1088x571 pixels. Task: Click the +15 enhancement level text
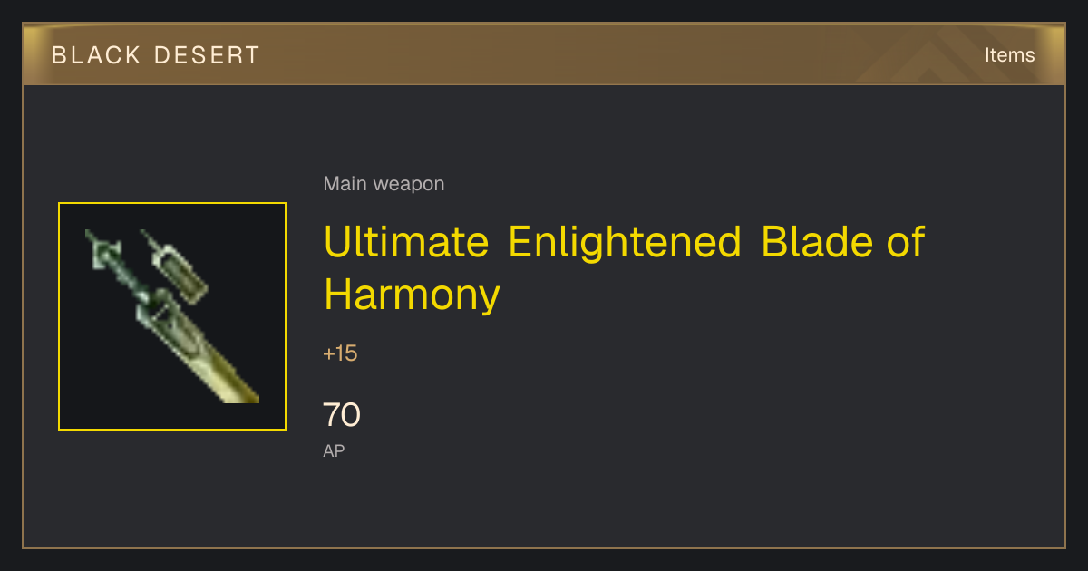[x=340, y=353]
